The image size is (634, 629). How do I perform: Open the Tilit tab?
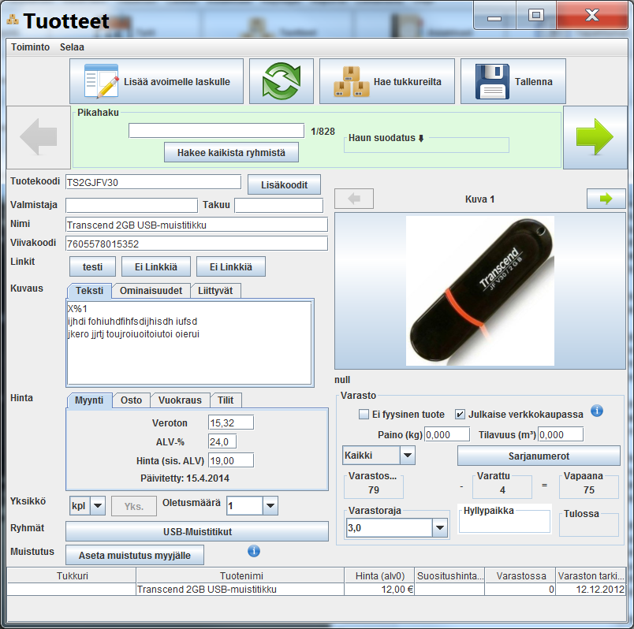226,400
